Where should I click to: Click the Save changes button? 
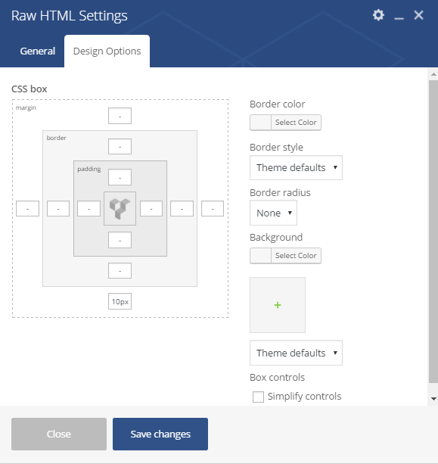[x=160, y=434]
